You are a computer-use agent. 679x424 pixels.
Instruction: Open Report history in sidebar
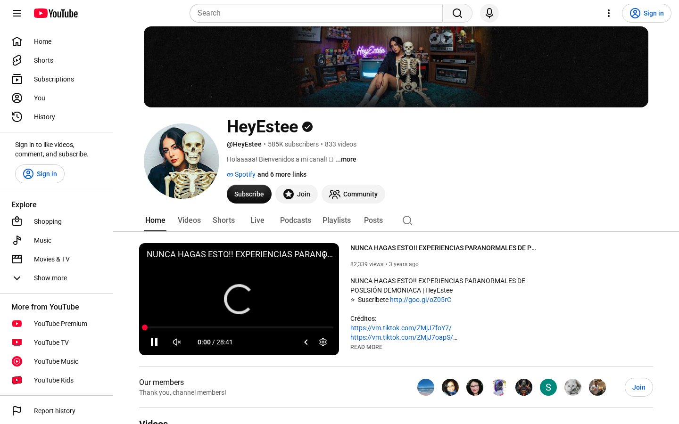(57, 411)
